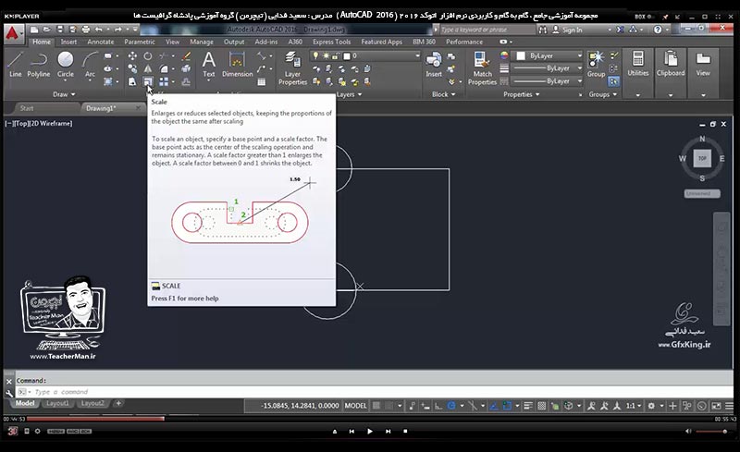Select the Polyline tool
Viewport: 740px width, 452px height.
(x=38, y=64)
